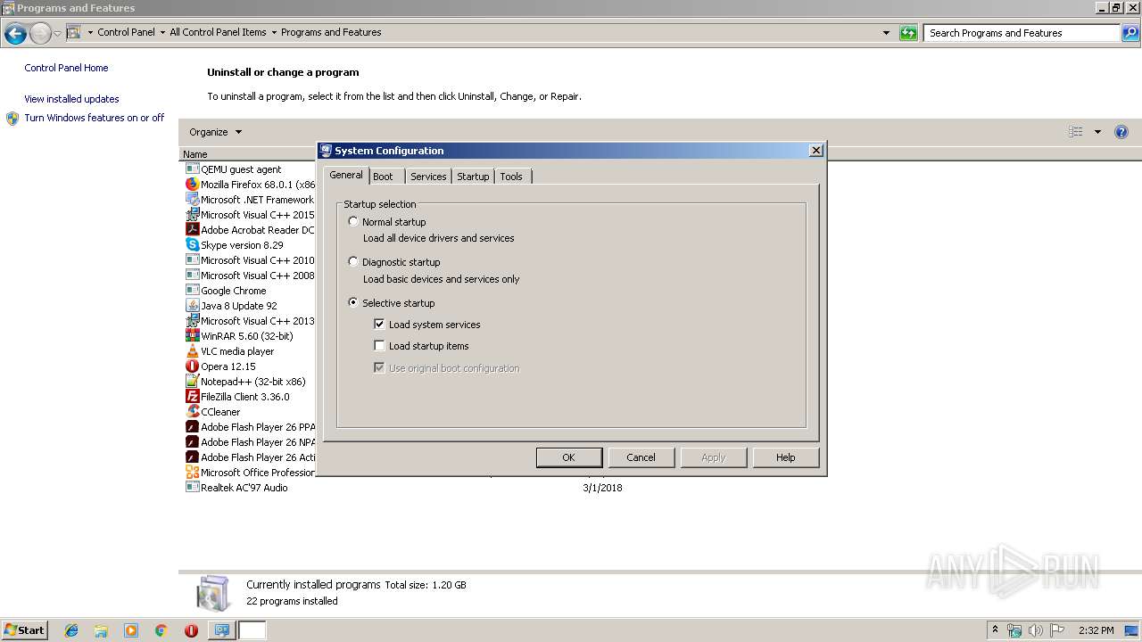Screen dimensions: 1142x642
Task: Show hidden tray icons arrow
Action: click(995, 630)
